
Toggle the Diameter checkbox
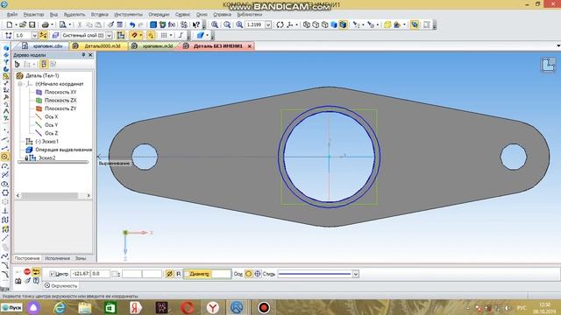(x=187, y=274)
